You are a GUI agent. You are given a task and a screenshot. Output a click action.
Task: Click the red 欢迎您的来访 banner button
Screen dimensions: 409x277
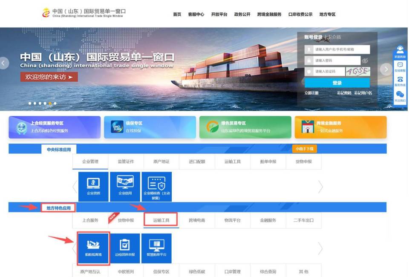pyautogui.click(x=49, y=77)
